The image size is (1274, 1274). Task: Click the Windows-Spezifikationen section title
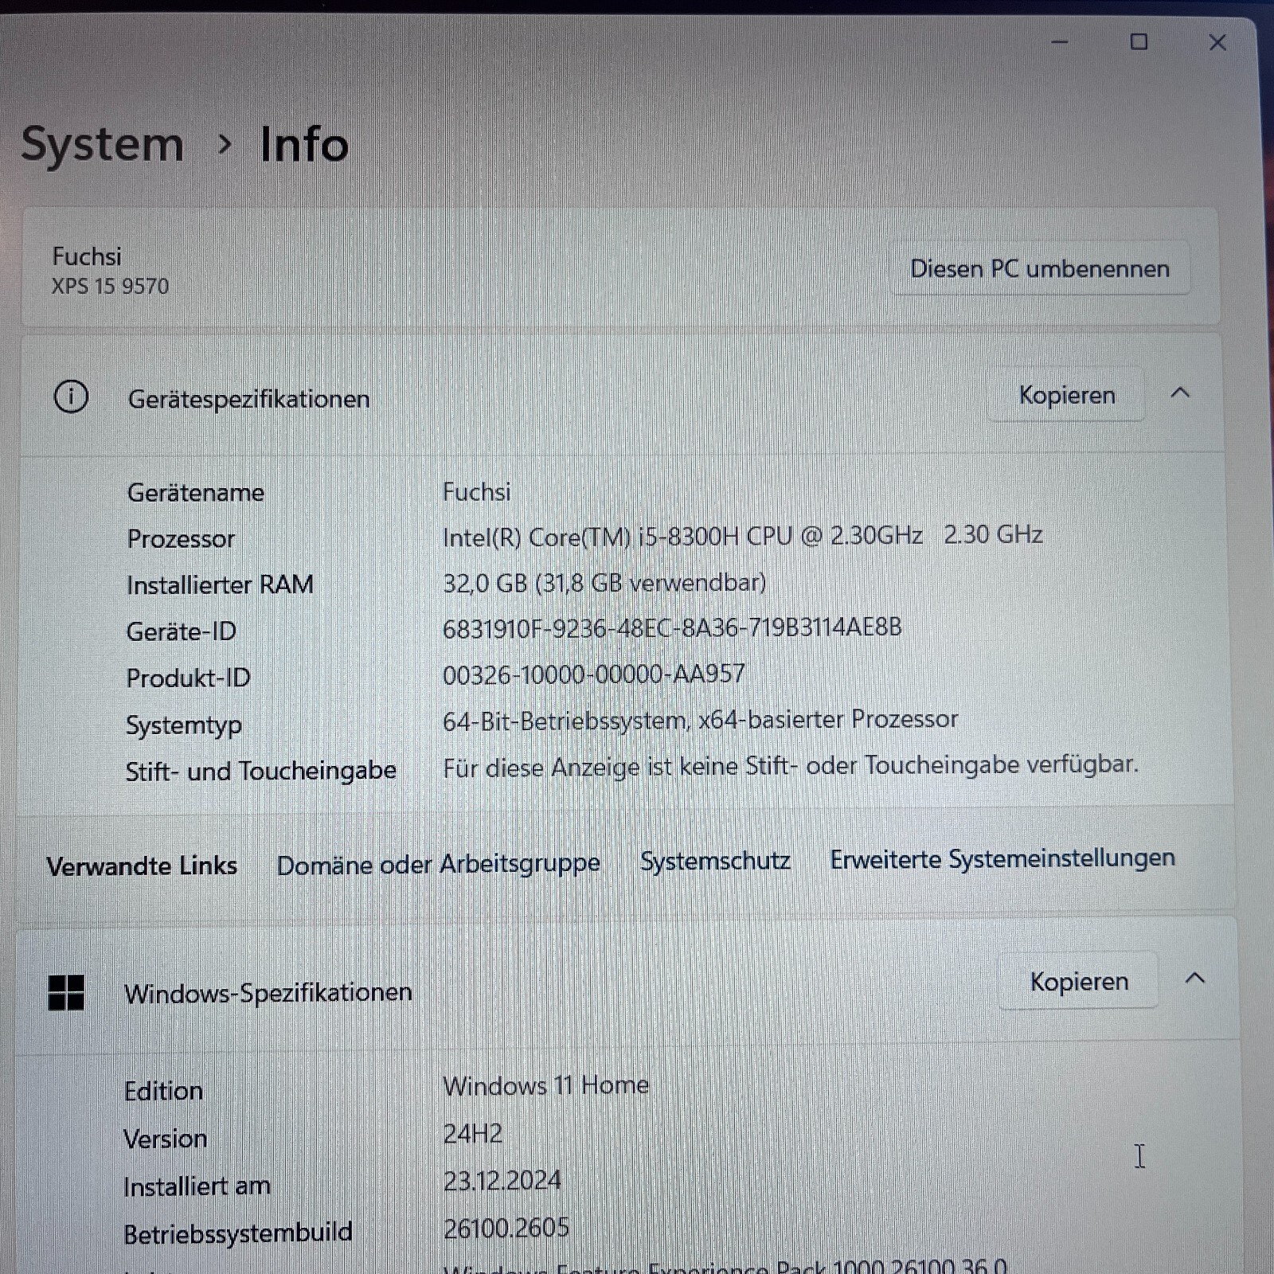(268, 993)
